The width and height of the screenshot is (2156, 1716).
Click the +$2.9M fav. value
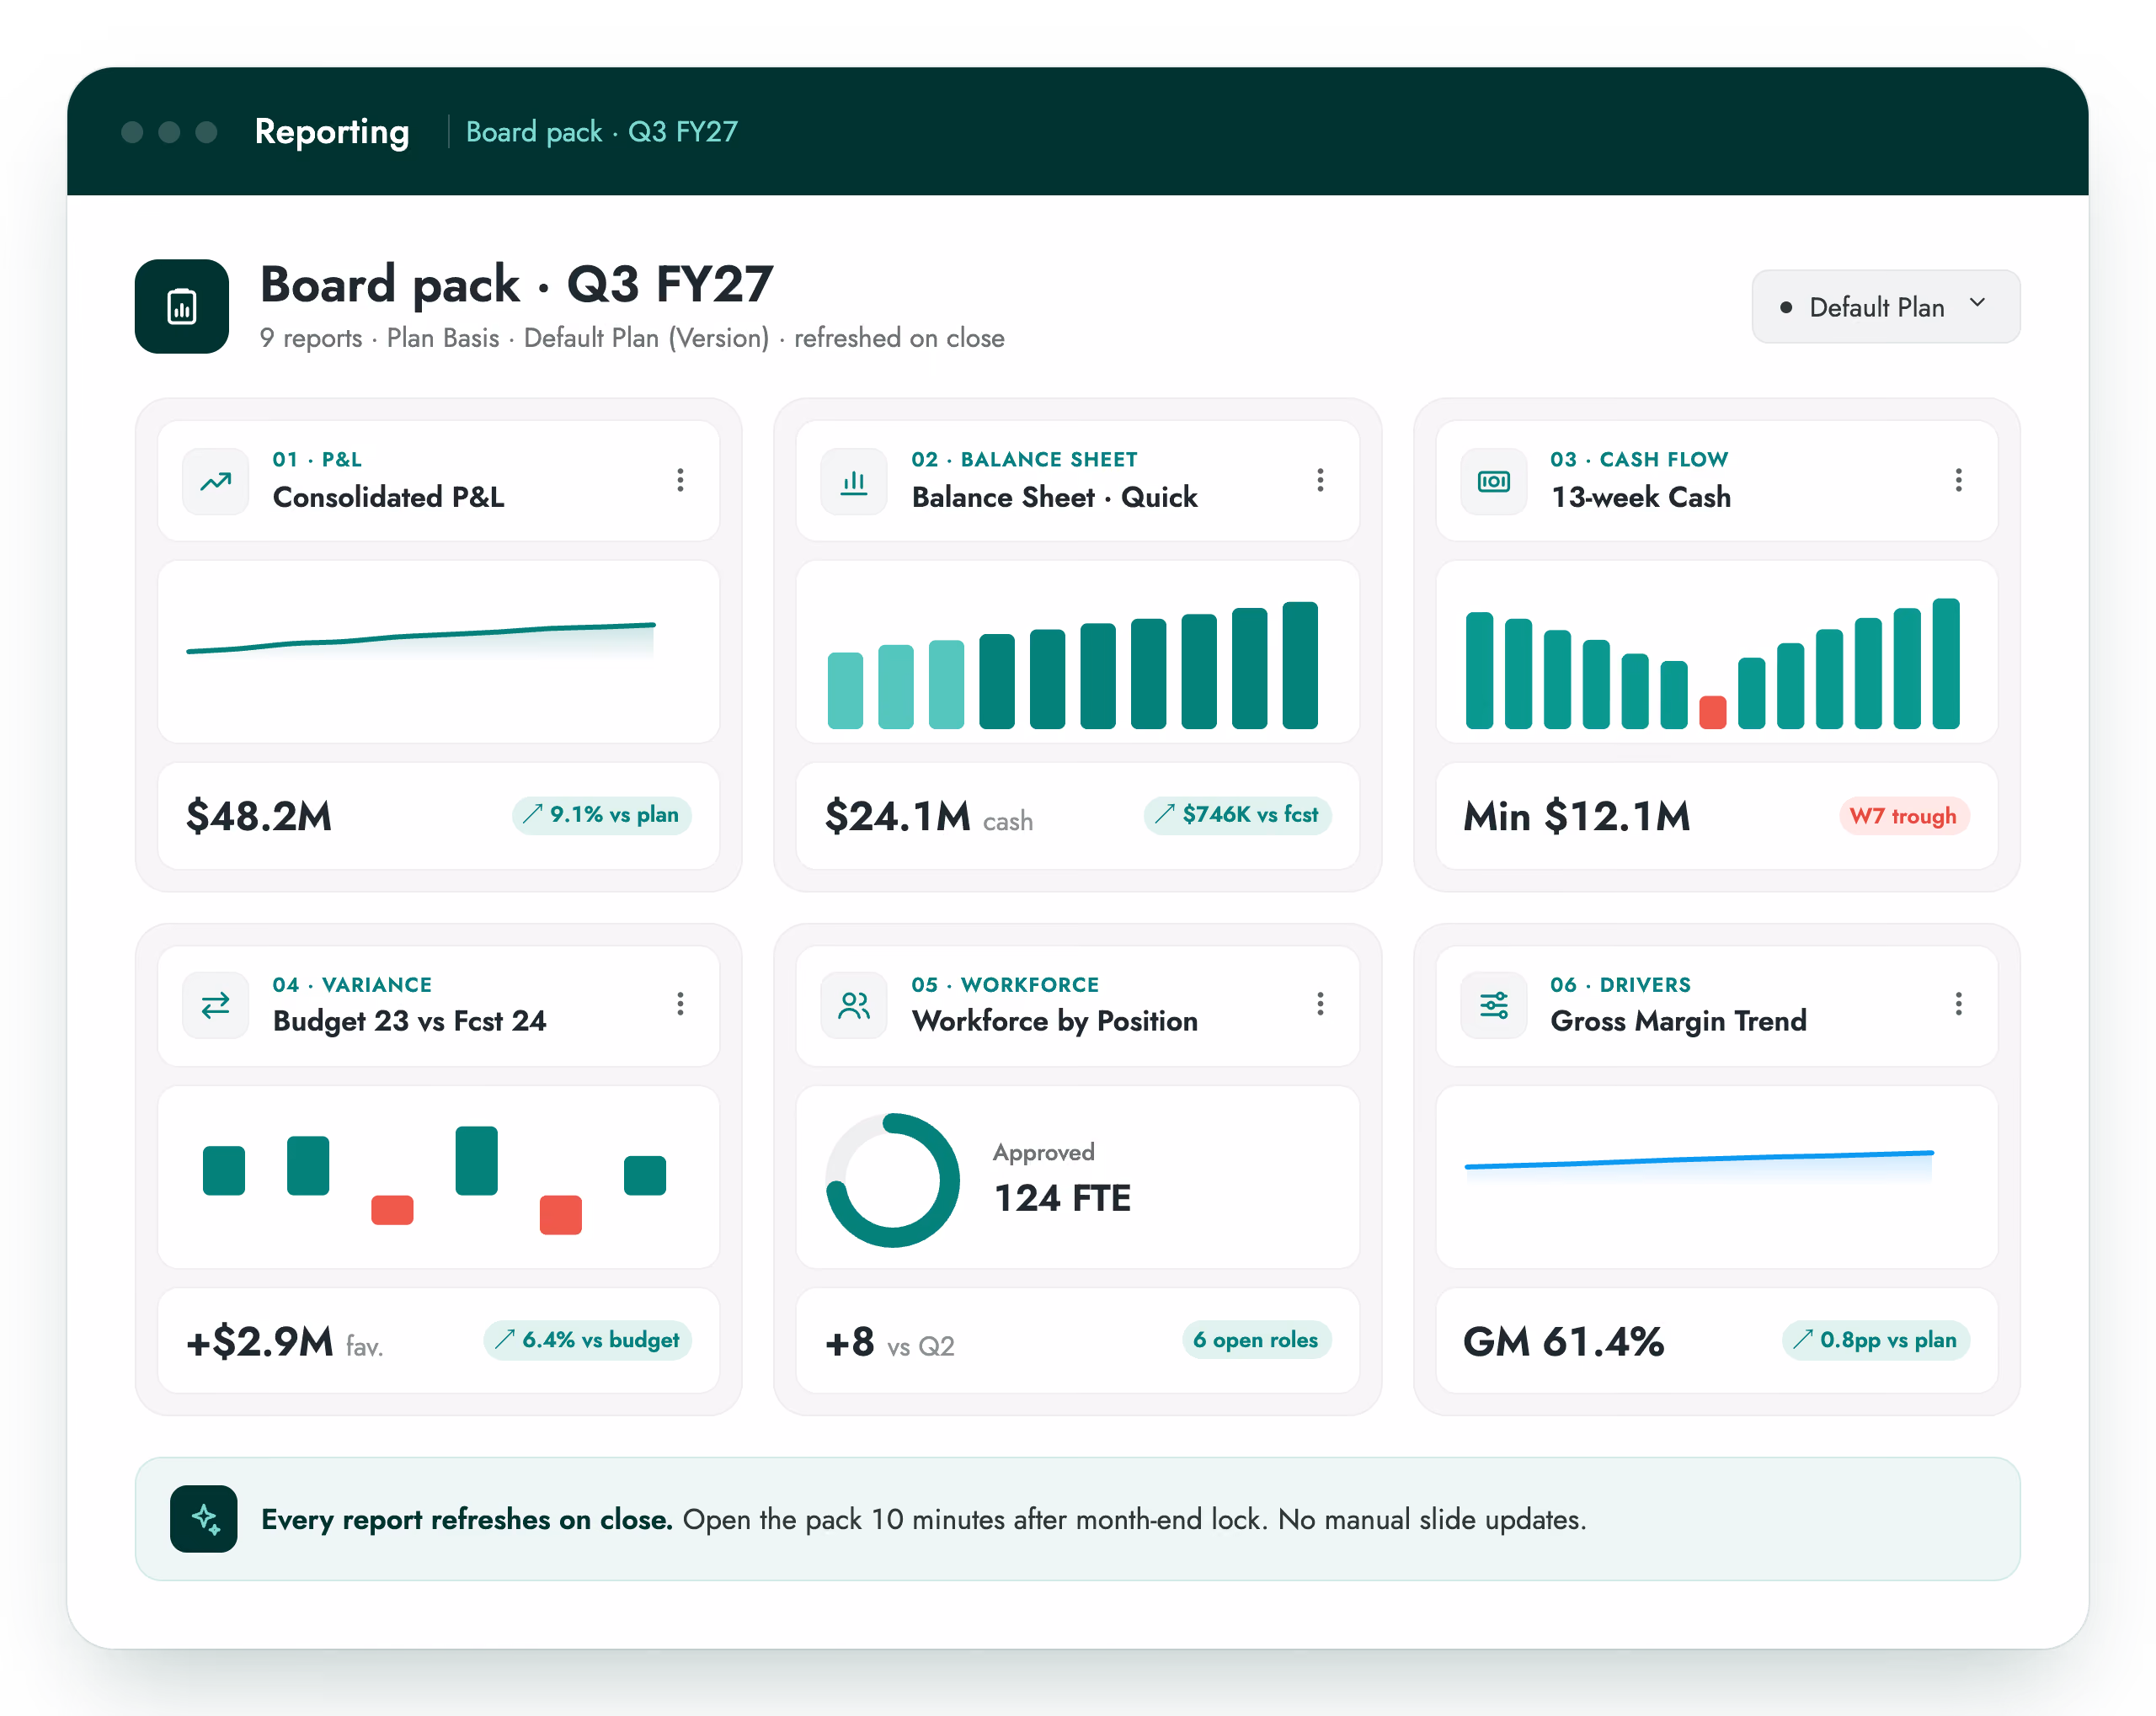(x=284, y=1342)
